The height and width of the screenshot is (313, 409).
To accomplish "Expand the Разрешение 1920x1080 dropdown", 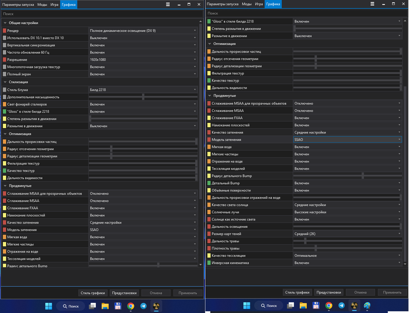I will pyautogui.click(x=143, y=60).
